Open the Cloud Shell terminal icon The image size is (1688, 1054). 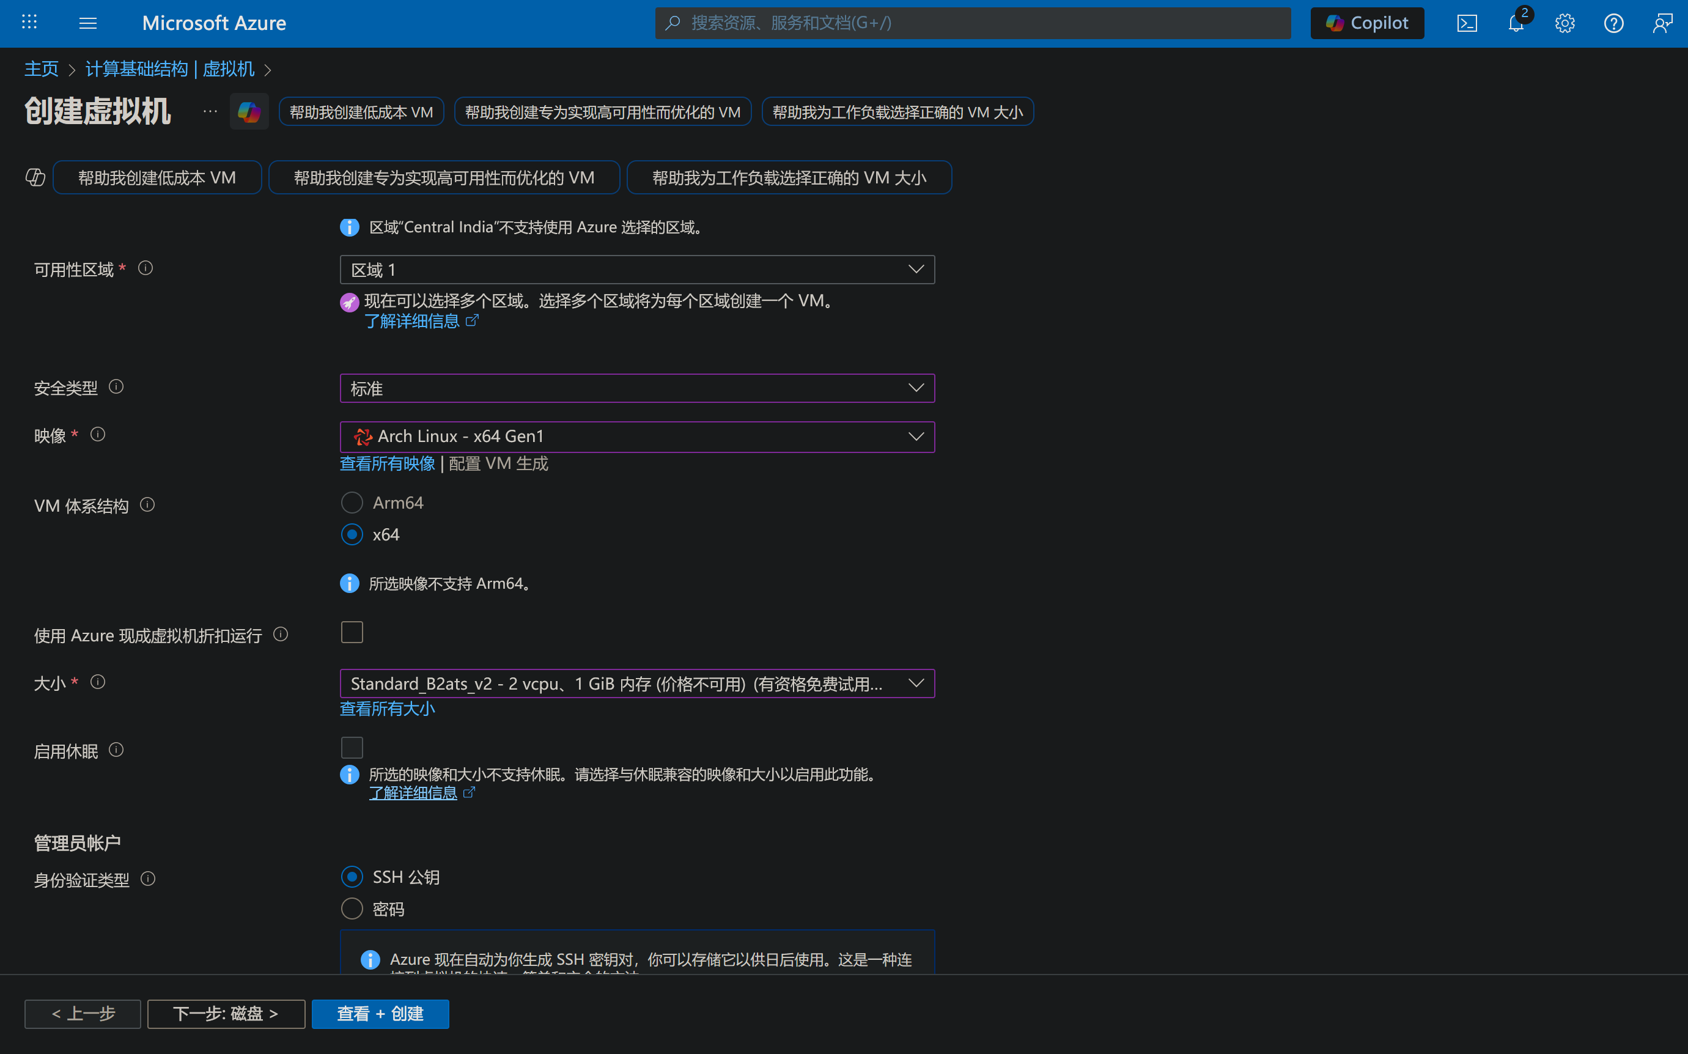coord(1467,23)
